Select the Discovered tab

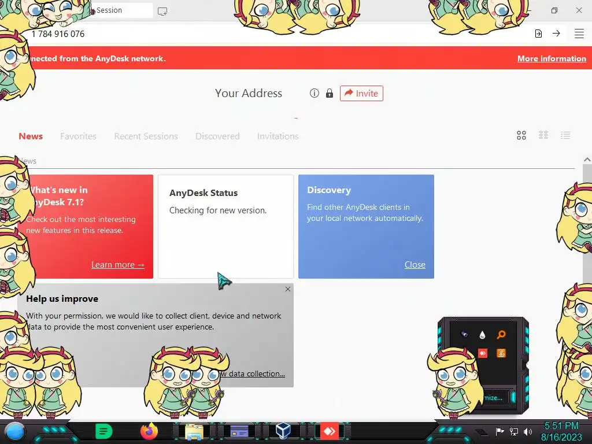click(x=217, y=136)
